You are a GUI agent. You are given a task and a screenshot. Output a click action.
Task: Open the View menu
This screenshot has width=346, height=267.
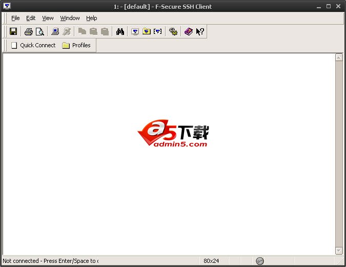48,18
